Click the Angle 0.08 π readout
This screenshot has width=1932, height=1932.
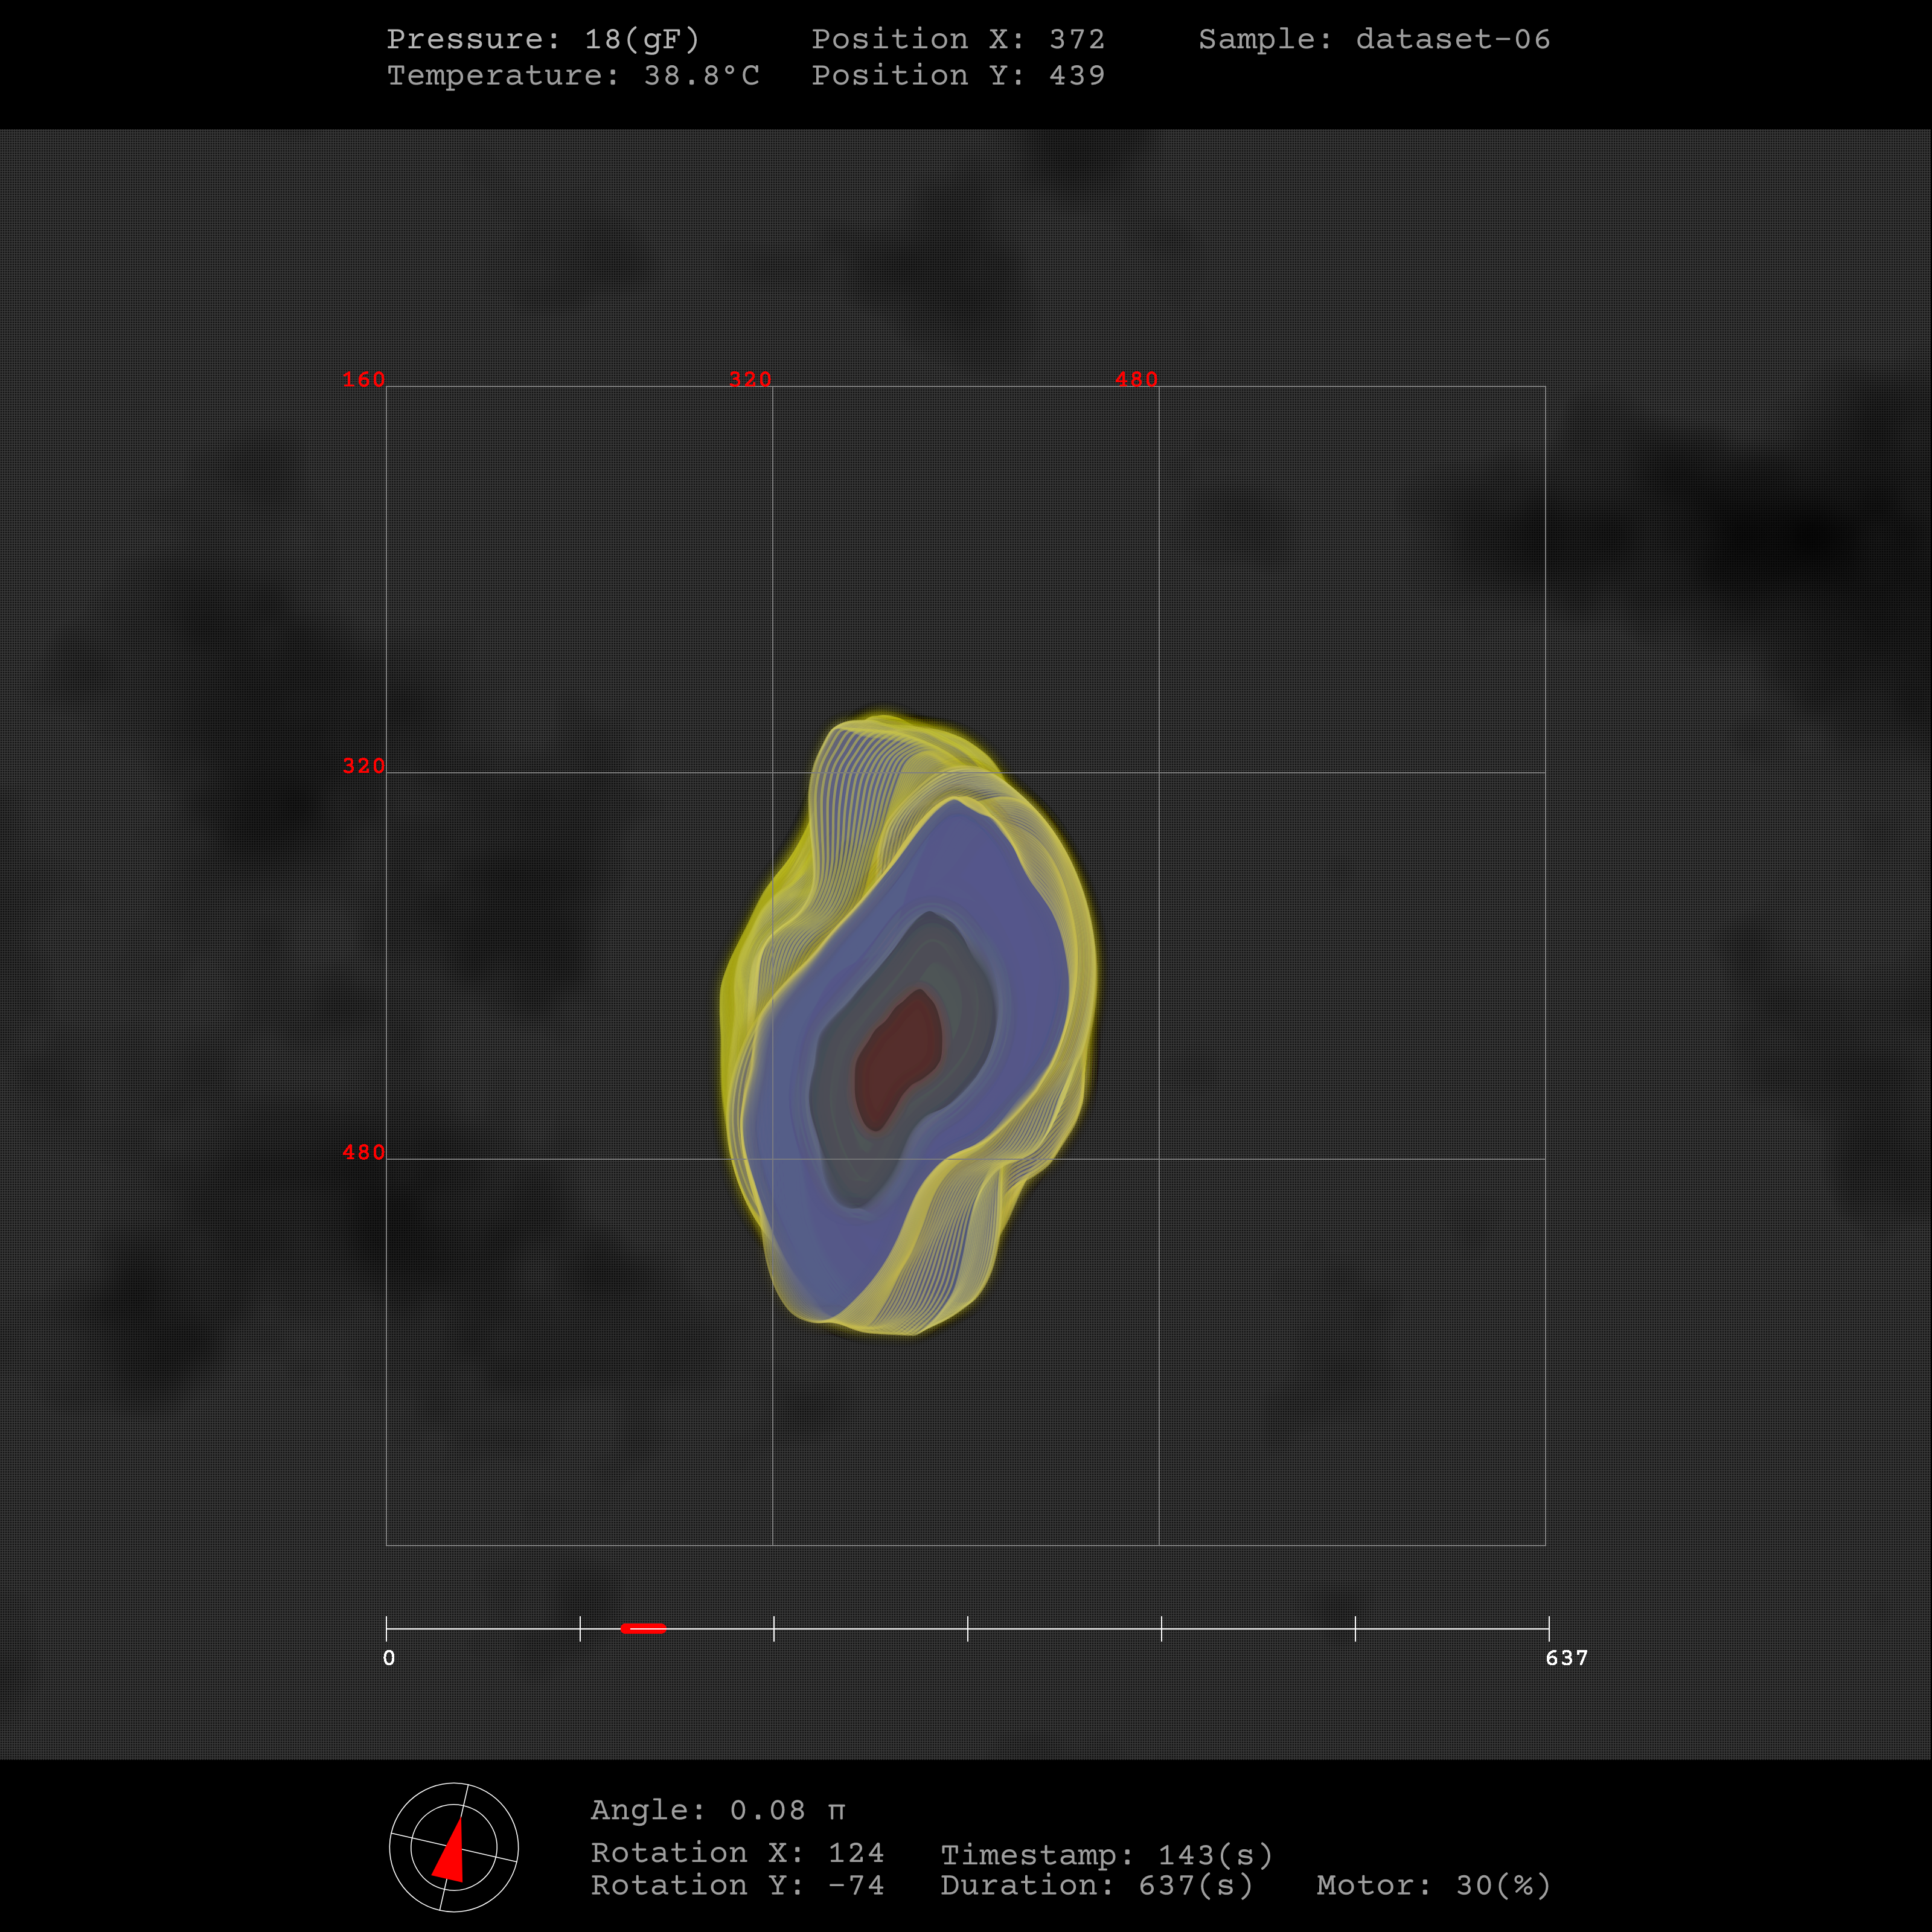point(717,1810)
